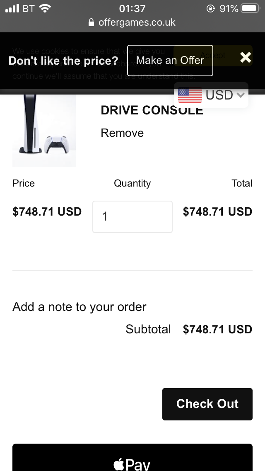This screenshot has width=265, height=471.
Task: Open the Make an Offer dialog
Action: [x=170, y=61]
